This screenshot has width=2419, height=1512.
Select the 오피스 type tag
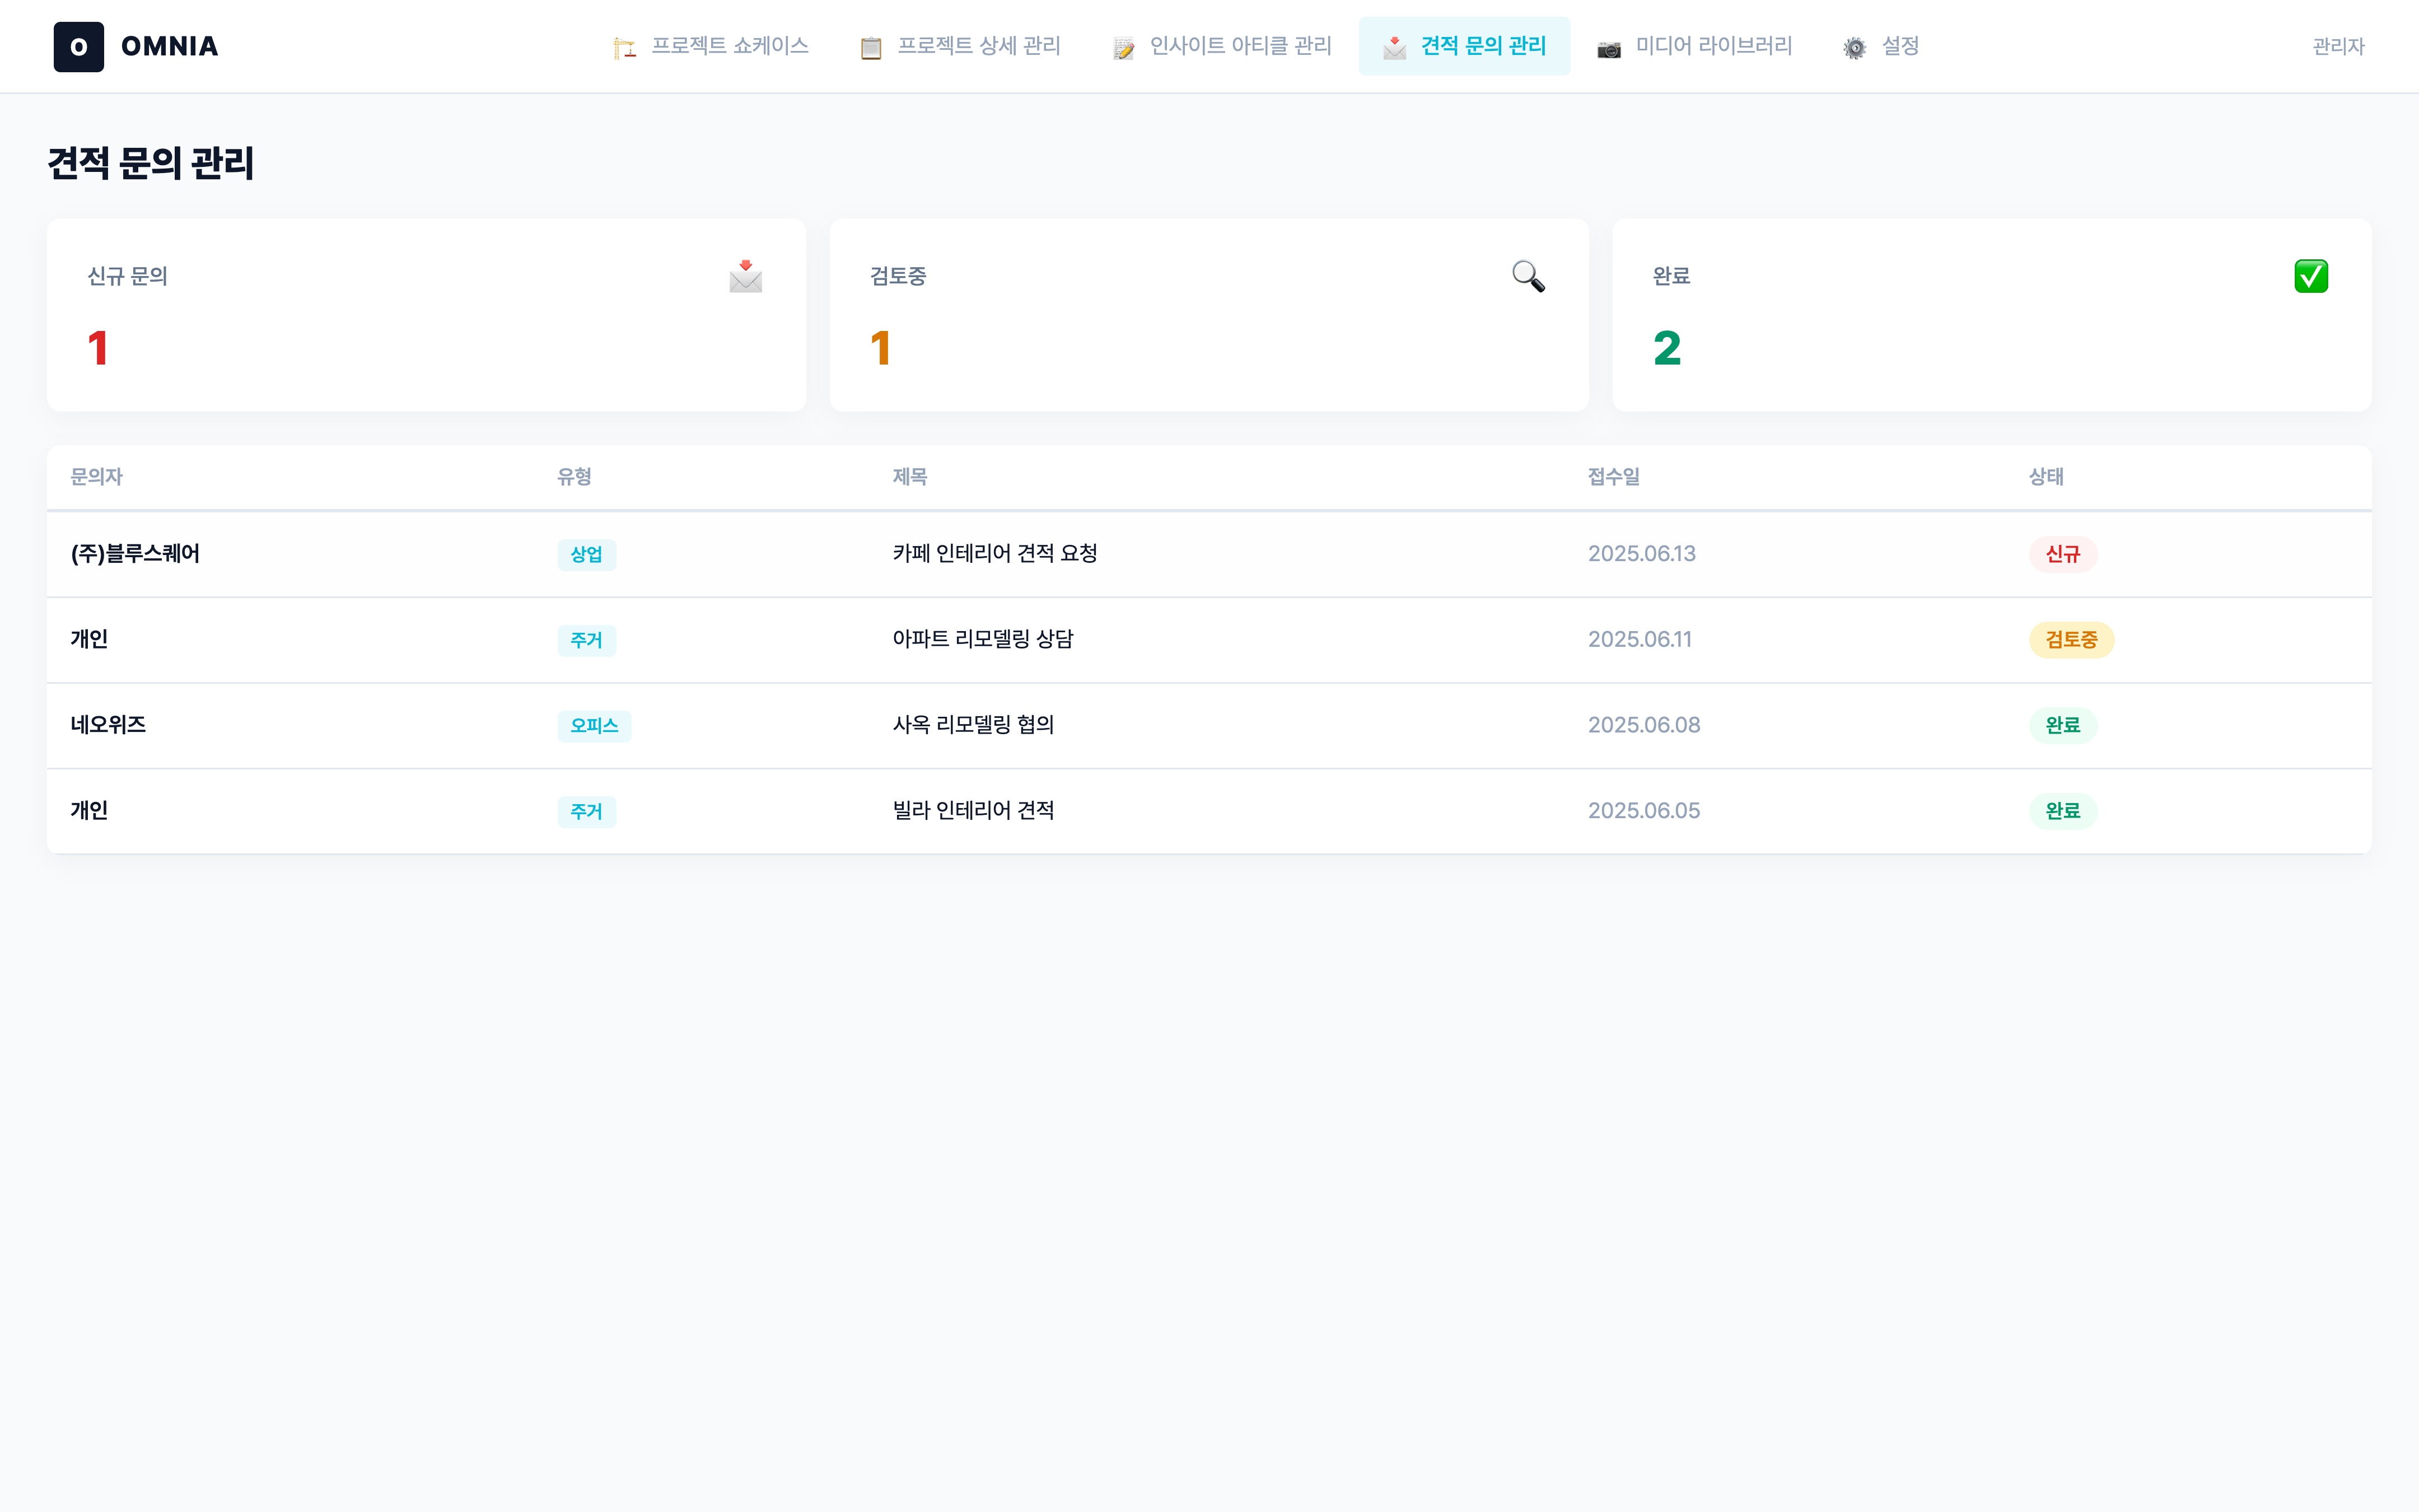click(x=594, y=726)
